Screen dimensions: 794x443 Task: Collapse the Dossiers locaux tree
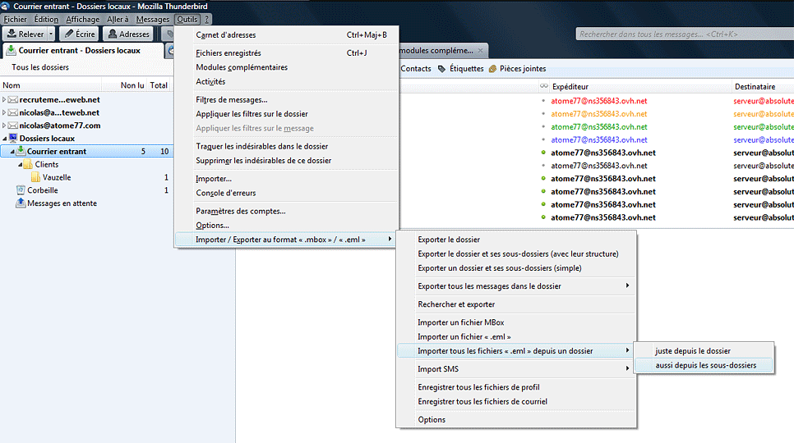click(x=5, y=139)
